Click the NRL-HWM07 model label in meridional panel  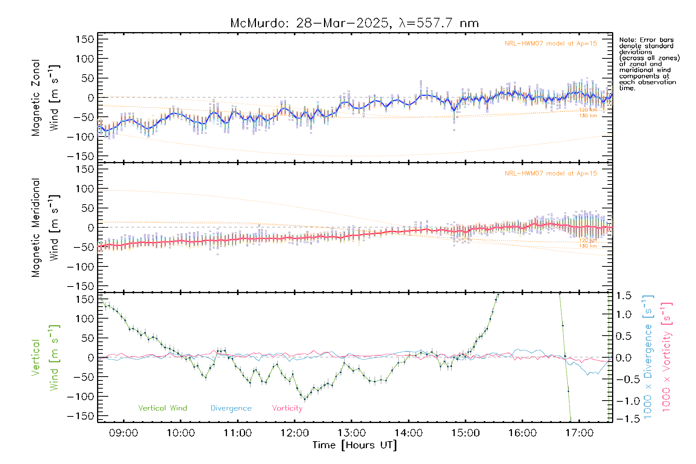pyautogui.click(x=551, y=174)
